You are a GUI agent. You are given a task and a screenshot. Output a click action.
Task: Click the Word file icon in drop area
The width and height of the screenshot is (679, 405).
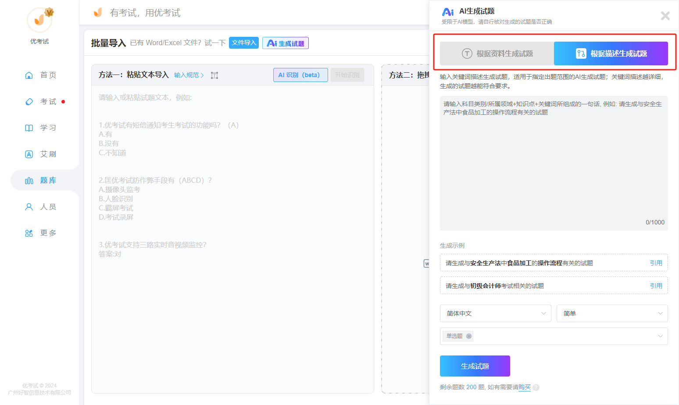point(426,263)
